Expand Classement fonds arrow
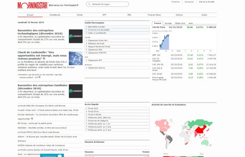The width and height of the screenshot is (245, 157). pyautogui.click(x=86, y=40)
